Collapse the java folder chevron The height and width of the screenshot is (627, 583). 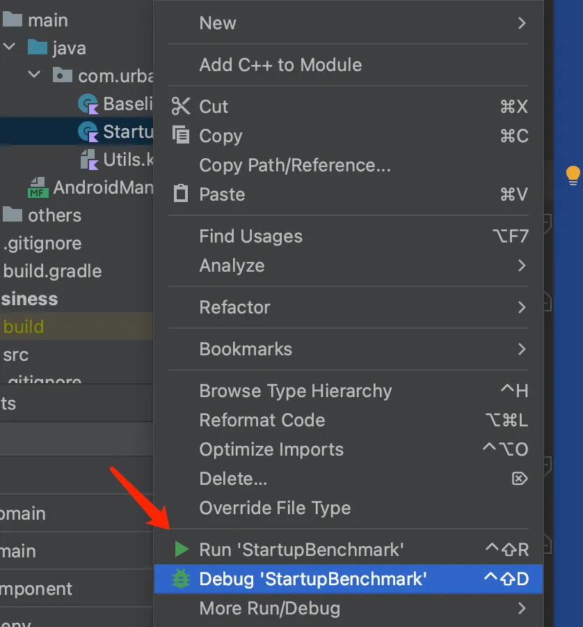pyautogui.click(x=10, y=48)
